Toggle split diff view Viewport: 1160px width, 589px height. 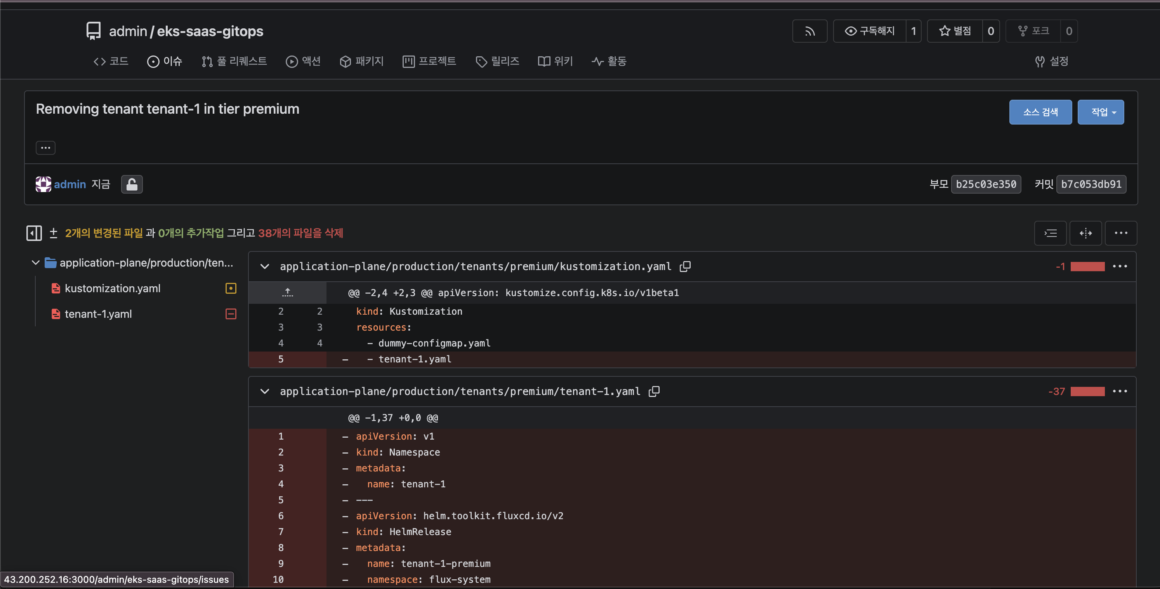click(x=1085, y=233)
